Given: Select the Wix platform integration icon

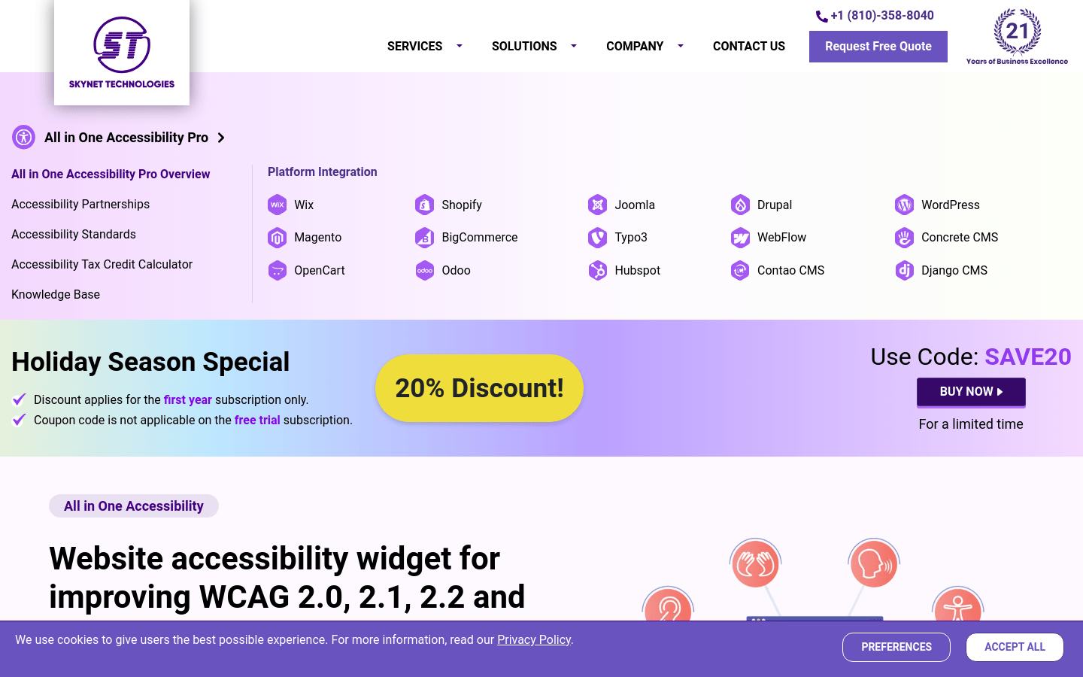Looking at the screenshot, I should tap(278, 205).
